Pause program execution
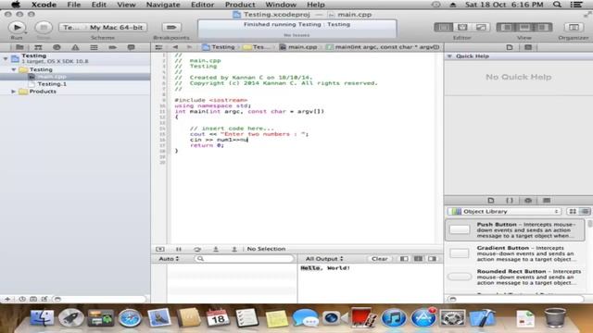This screenshot has height=333, width=593. [179, 249]
